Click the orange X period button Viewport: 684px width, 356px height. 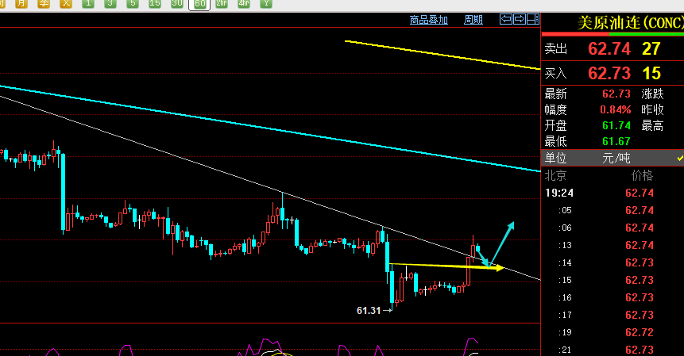click(66, 3)
